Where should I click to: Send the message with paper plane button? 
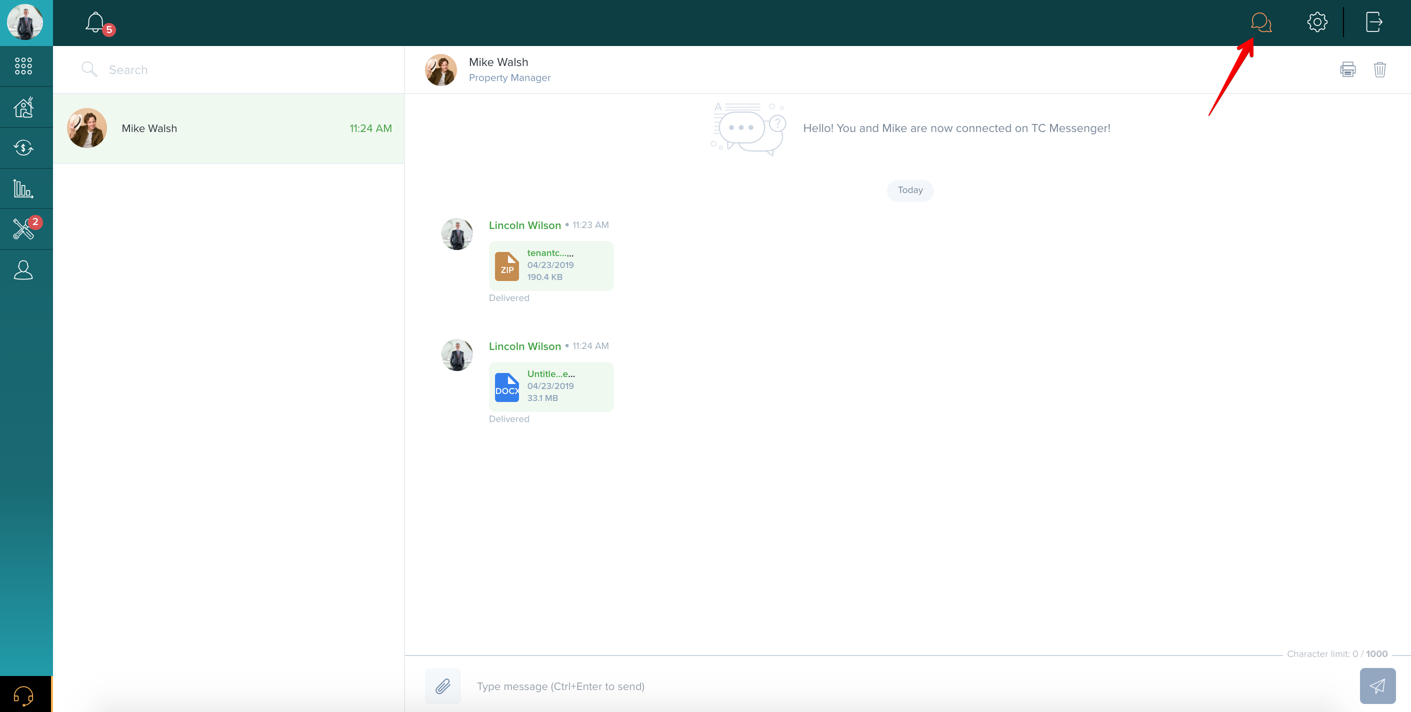(1377, 685)
